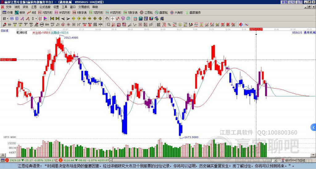This screenshot has height=169, width=316.
Task: Click the black left arrow icon
Action: pyautogui.click(x=63, y=19)
